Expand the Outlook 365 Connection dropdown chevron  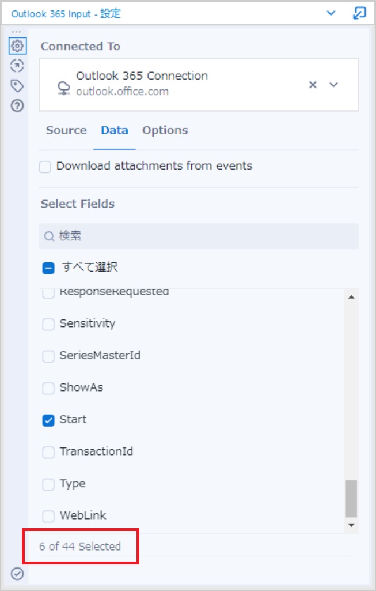tap(334, 85)
